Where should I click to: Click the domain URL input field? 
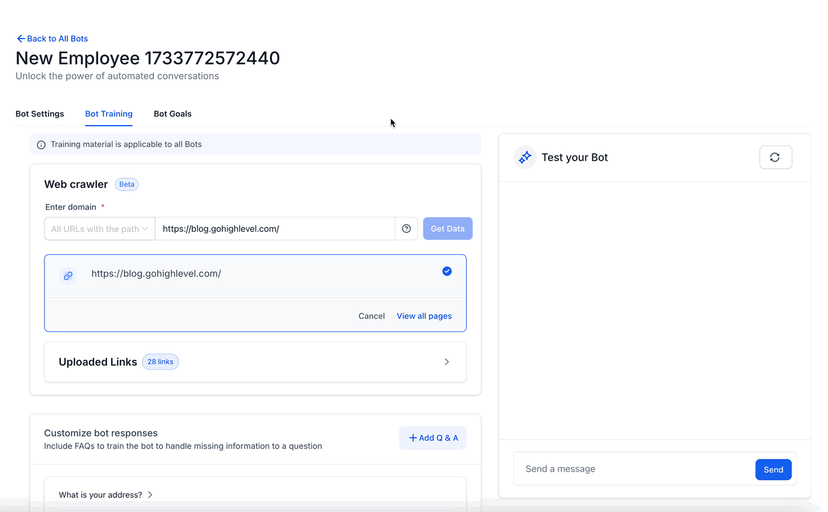point(275,229)
